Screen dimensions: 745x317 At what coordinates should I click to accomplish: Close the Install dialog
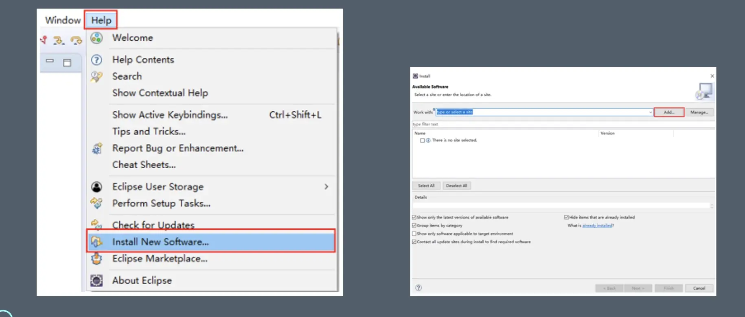tap(712, 76)
